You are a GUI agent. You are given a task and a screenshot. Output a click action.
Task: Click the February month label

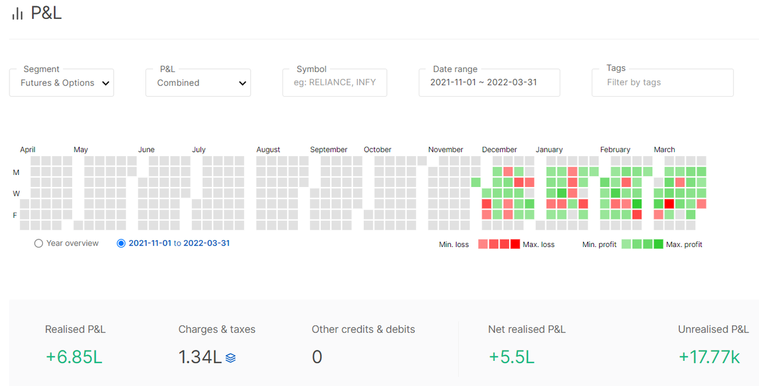(615, 150)
